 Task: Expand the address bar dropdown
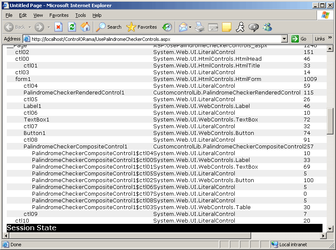coord(284,39)
